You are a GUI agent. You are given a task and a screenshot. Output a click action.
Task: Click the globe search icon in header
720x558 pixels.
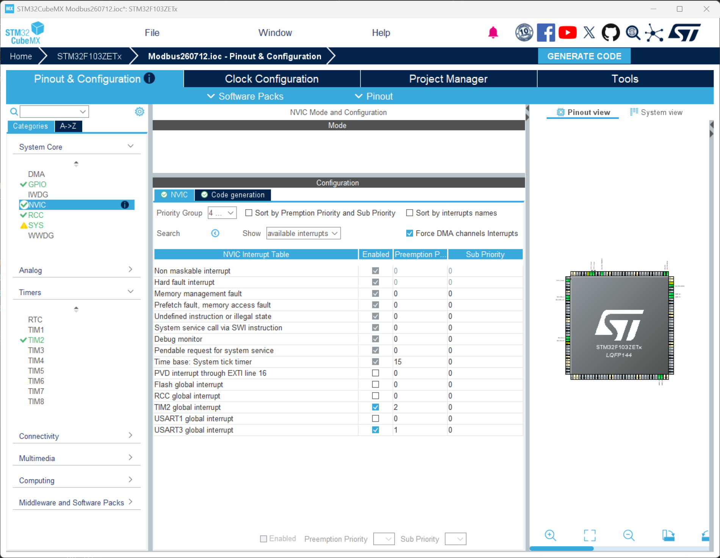coord(632,33)
